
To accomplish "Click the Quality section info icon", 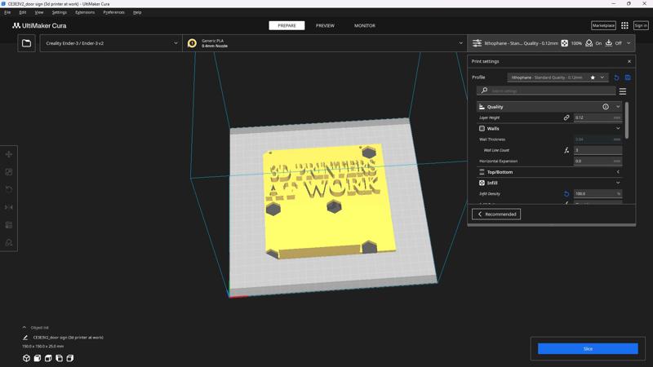I will 606,107.
